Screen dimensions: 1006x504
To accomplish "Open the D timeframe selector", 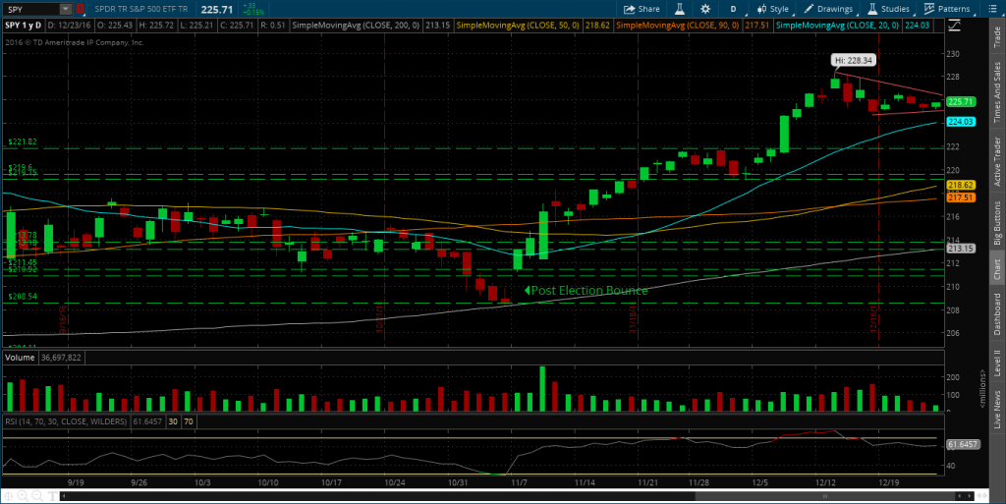I will point(733,9).
